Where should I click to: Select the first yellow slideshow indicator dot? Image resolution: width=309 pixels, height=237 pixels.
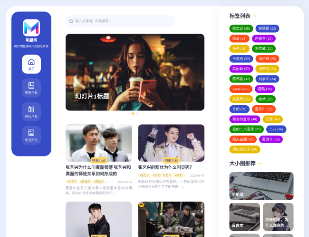click(x=133, y=114)
